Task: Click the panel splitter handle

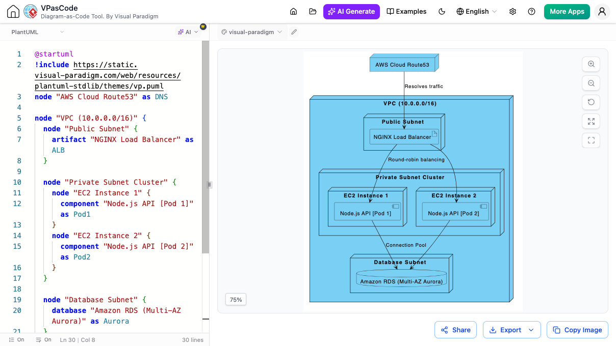Action: 209,185
